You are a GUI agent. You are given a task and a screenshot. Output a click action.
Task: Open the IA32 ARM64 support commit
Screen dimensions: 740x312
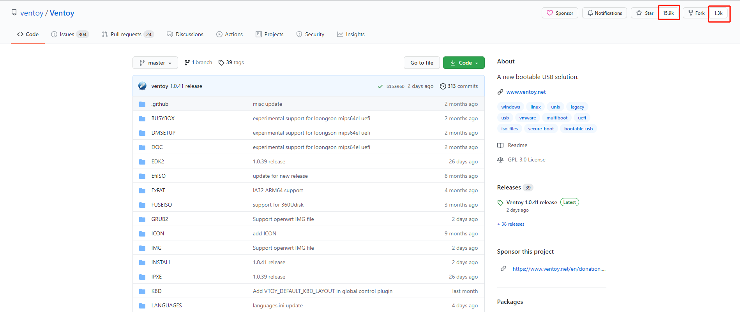[x=278, y=190]
